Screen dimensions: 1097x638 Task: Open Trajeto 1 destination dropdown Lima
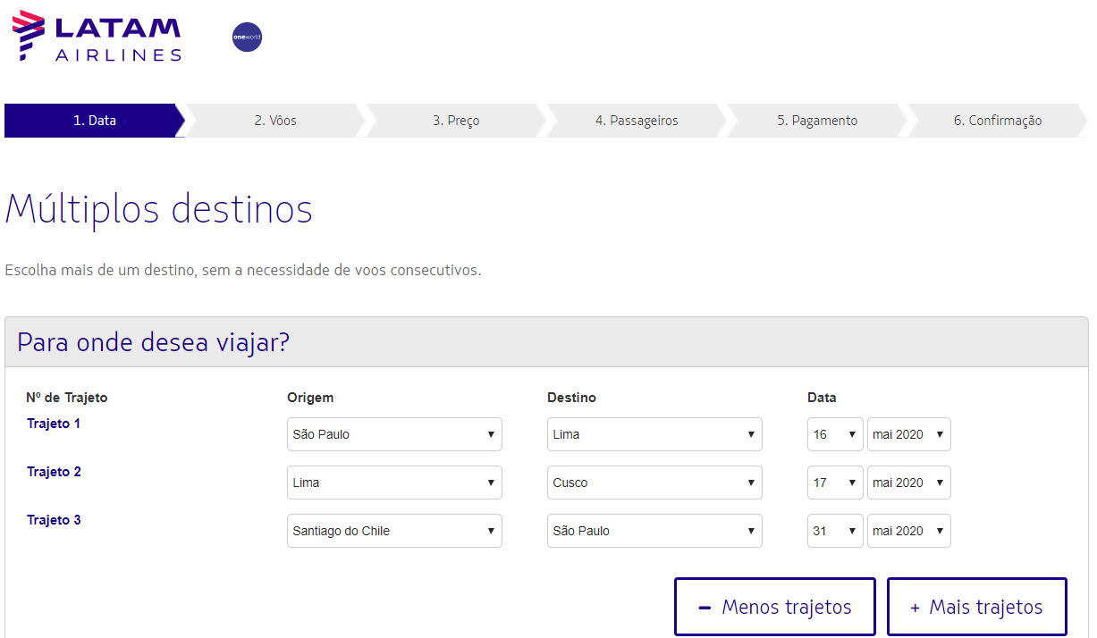coord(654,434)
